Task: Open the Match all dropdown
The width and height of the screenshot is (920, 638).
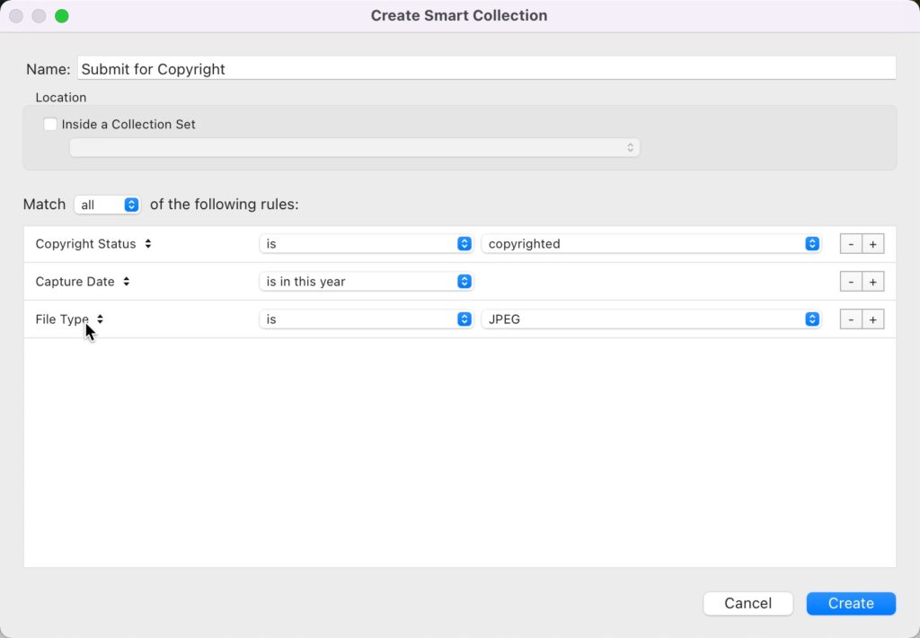Action: pos(108,205)
